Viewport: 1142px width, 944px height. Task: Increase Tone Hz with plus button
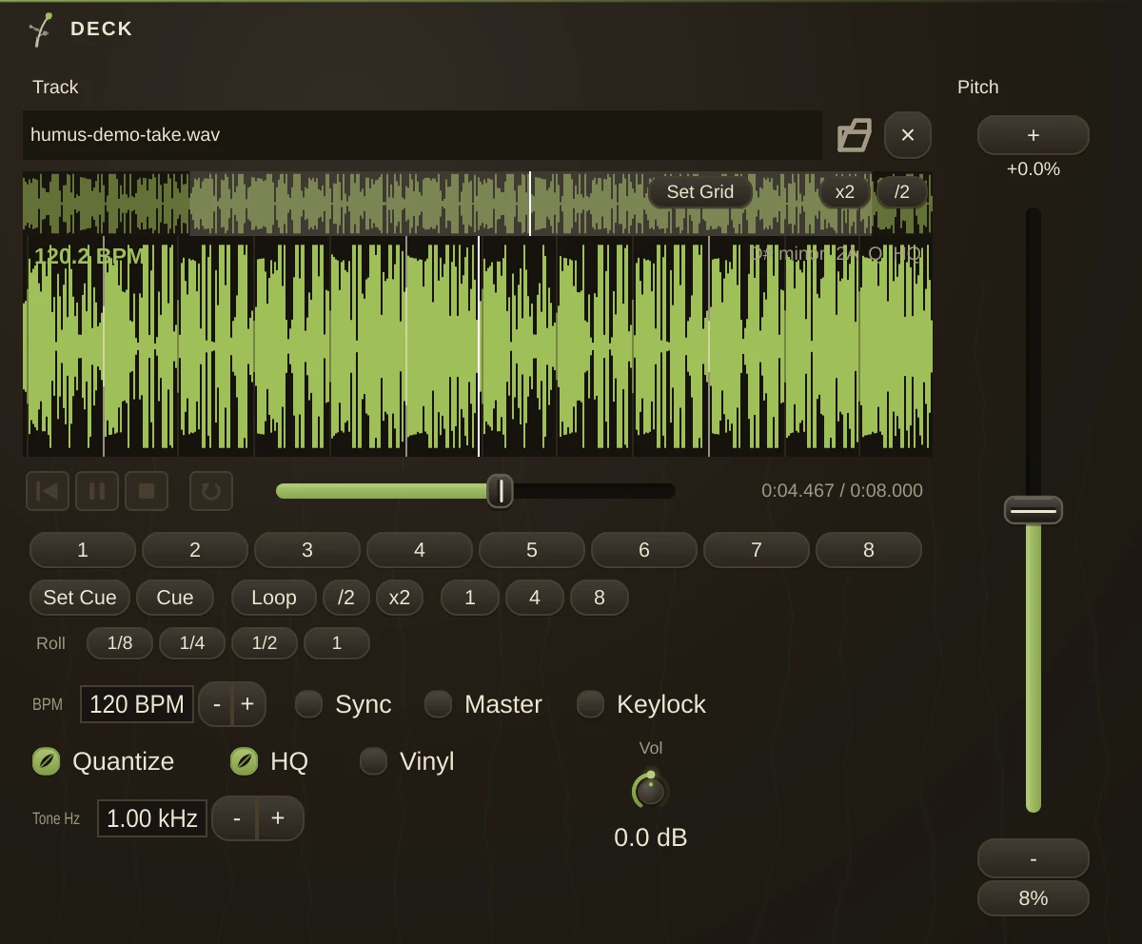click(x=279, y=818)
